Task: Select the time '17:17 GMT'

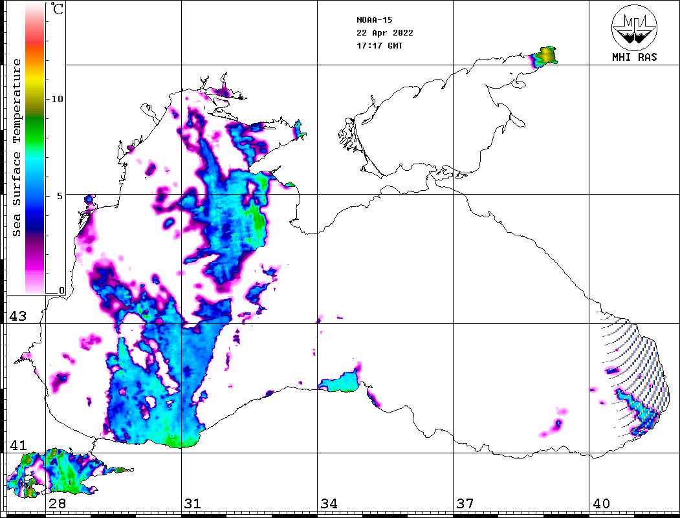Action: [x=379, y=45]
